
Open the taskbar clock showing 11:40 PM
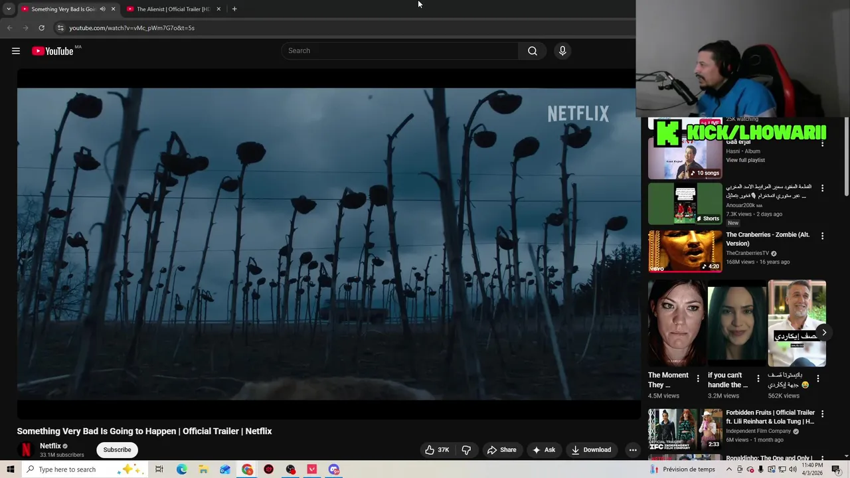tap(813, 469)
